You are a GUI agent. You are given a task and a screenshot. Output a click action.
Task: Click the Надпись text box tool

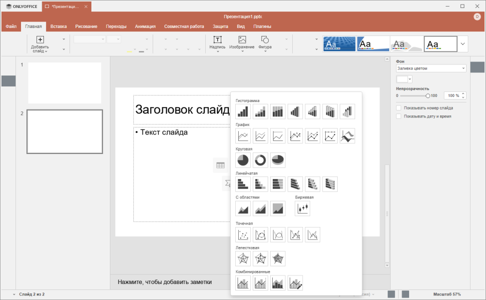coord(217,43)
